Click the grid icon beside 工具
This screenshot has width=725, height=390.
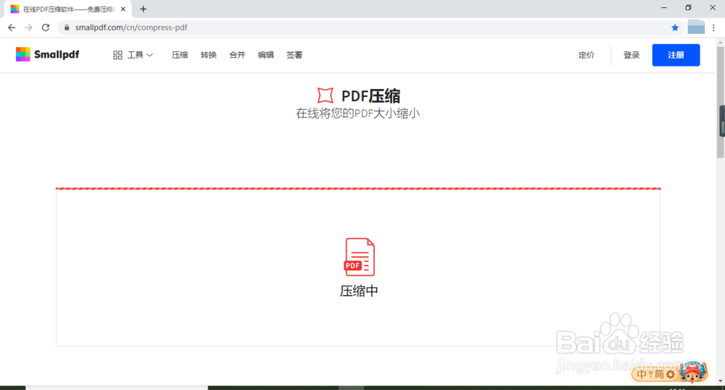tap(117, 55)
